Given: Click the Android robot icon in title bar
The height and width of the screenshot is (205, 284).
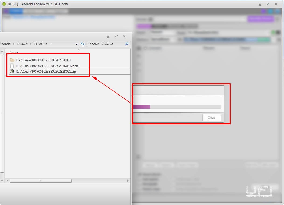Looking at the screenshot, I should pyautogui.click(x=4, y=4).
